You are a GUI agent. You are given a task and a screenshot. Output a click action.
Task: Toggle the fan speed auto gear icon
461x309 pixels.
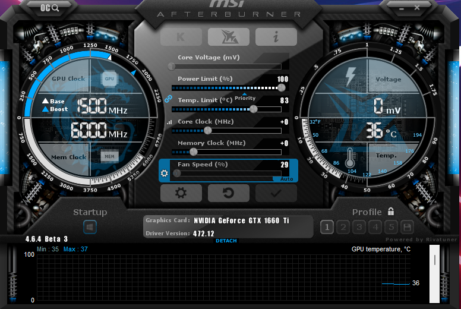(x=165, y=173)
